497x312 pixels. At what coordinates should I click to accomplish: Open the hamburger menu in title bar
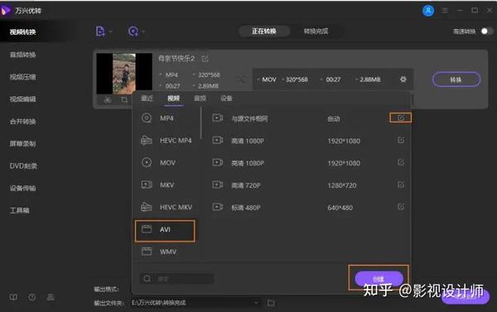click(445, 11)
